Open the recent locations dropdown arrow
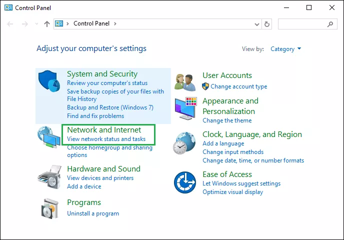The height and width of the screenshot is (240, 344). click(36, 23)
